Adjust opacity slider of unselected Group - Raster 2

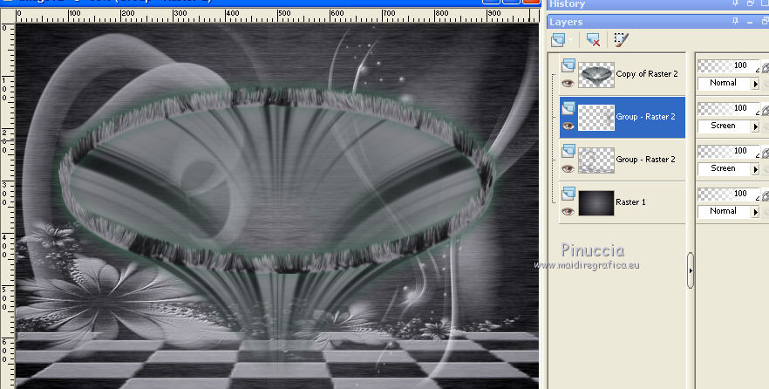click(728, 151)
